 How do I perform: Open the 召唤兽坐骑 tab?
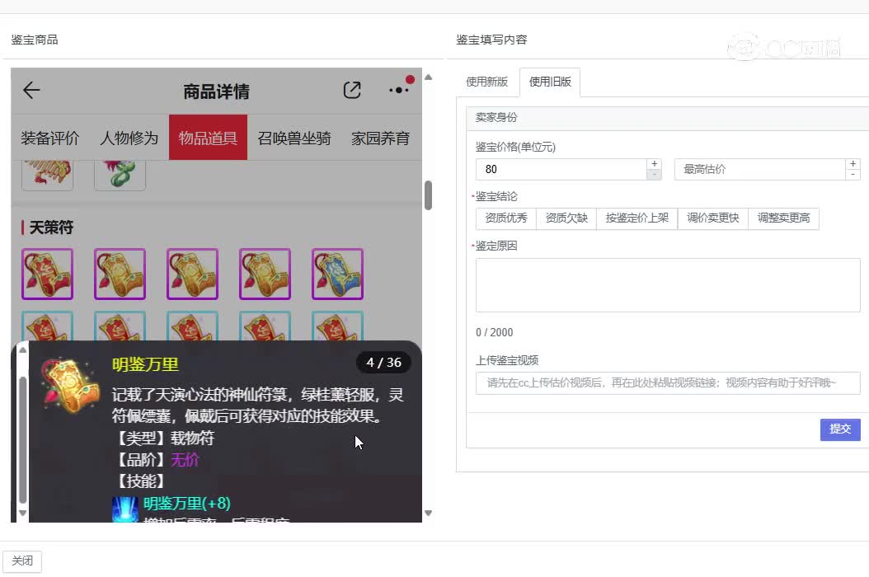[x=294, y=138]
